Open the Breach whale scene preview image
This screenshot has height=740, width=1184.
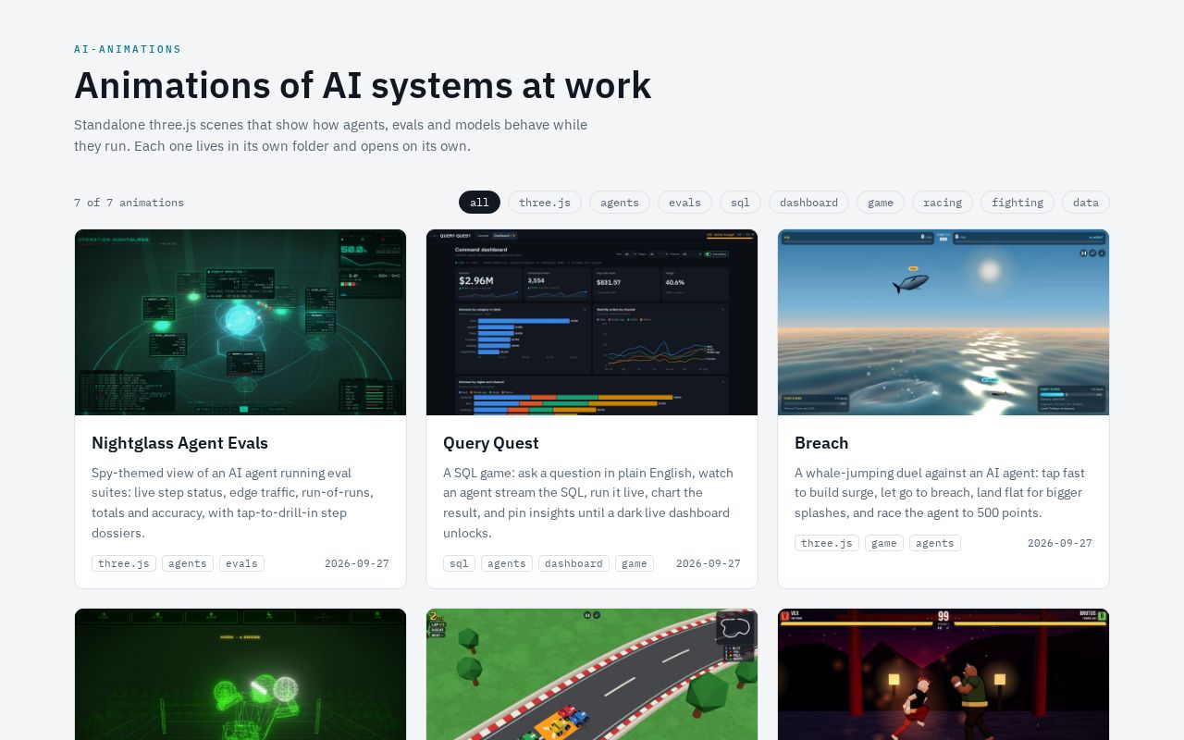click(x=943, y=322)
